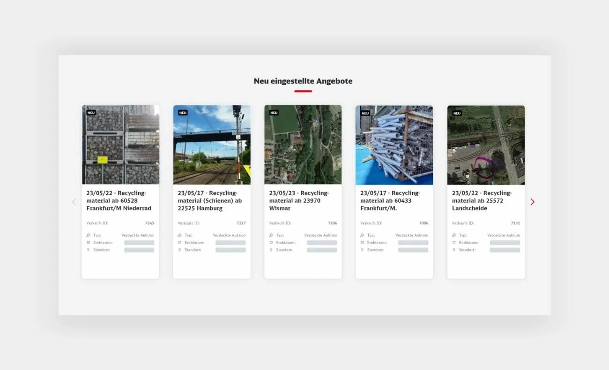609x370 pixels.
Task: Advance the carousel with the right red arrow
Action: (532, 201)
